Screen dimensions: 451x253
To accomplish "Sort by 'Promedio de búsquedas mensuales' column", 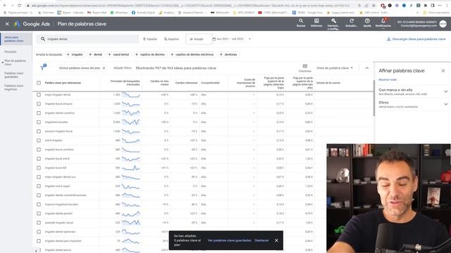I will tap(125, 83).
